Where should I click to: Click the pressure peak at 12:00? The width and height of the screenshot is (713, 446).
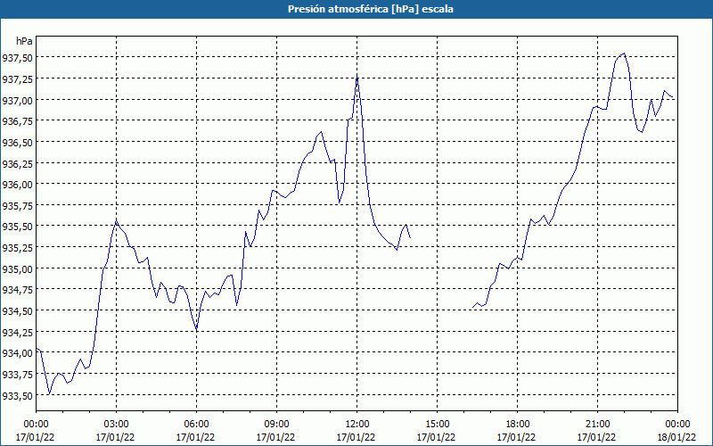pos(357,76)
